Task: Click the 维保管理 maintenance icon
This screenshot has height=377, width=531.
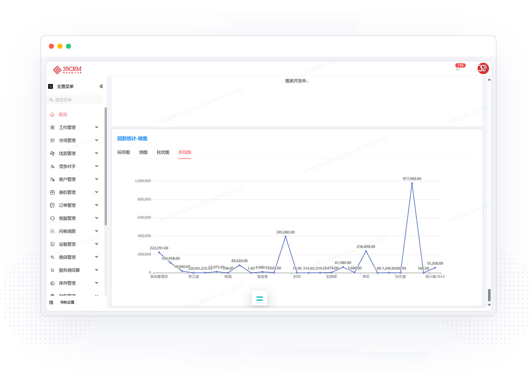Action: 52,257
